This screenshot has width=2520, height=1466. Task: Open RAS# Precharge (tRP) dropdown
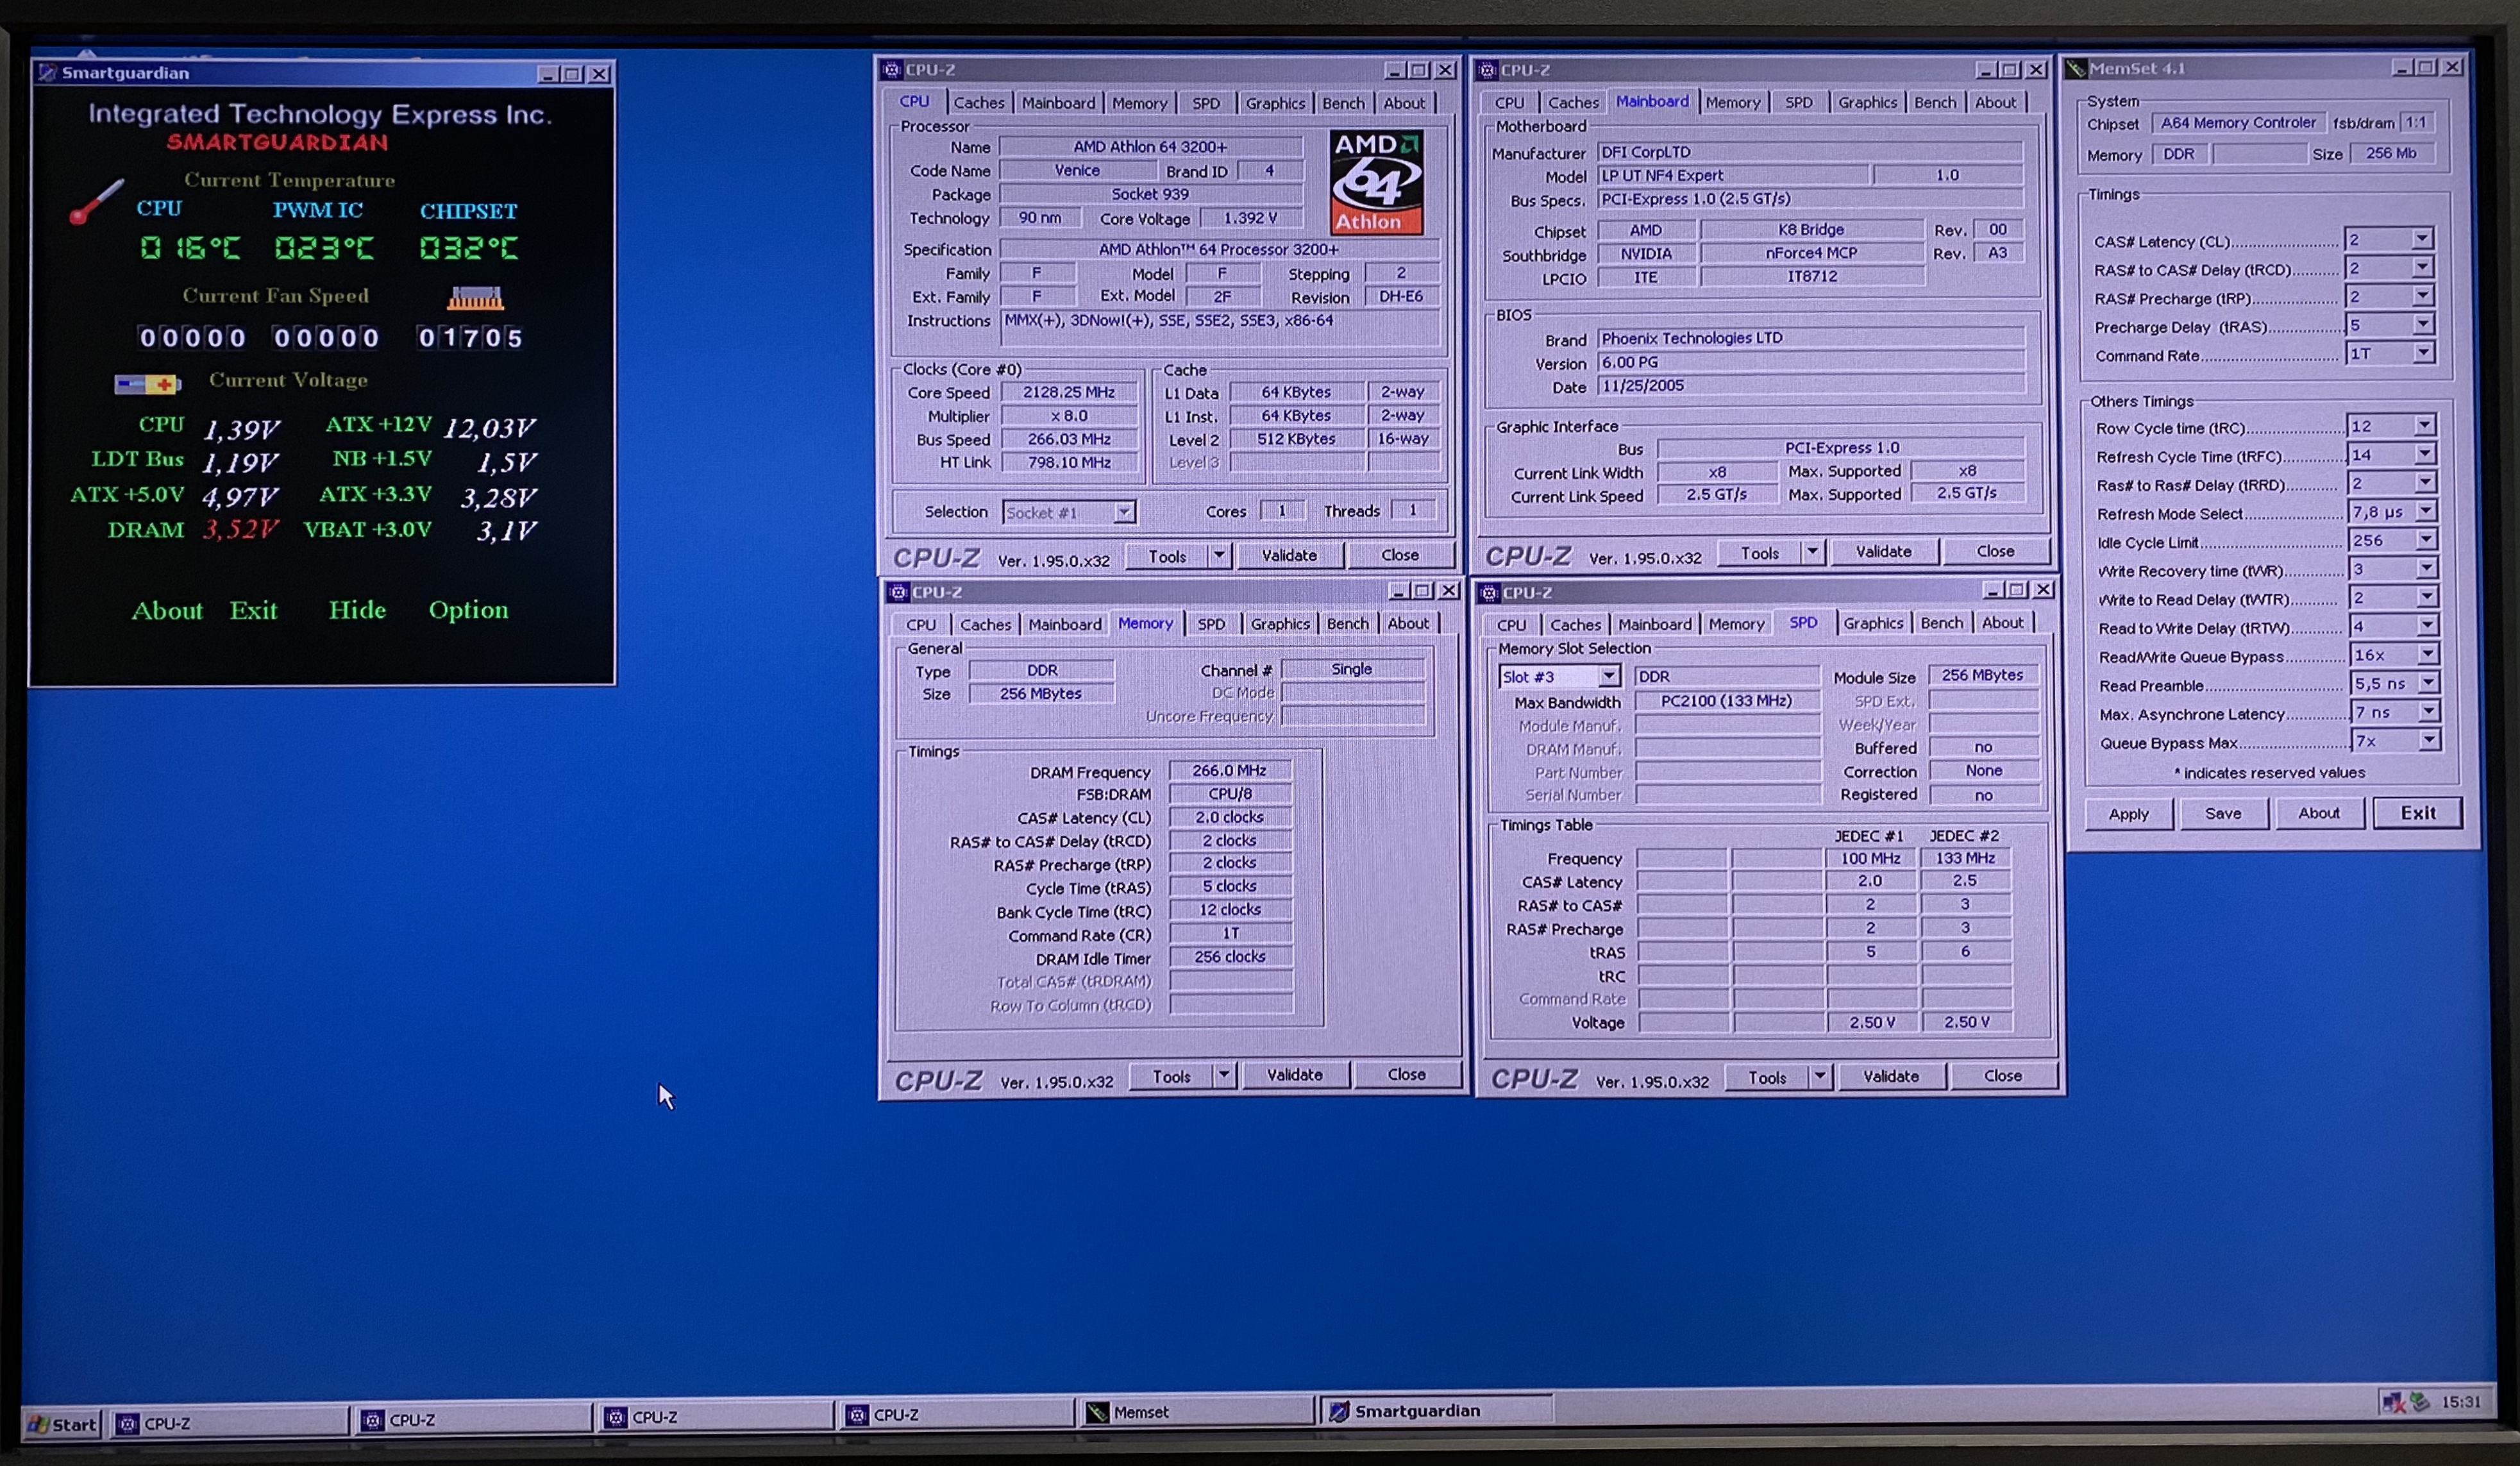click(x=2422, y=296)
